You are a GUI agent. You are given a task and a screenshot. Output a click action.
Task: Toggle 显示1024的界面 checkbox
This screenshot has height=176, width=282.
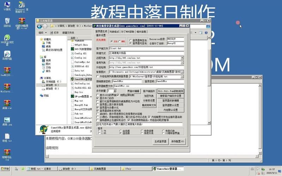(x=98, y=95)
